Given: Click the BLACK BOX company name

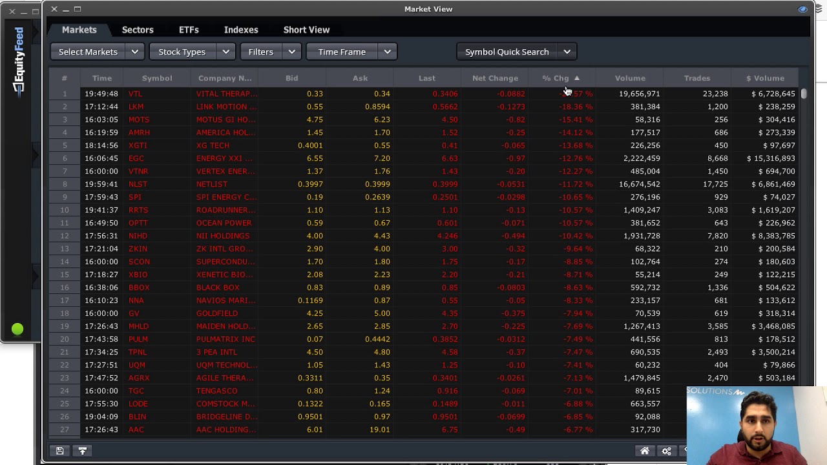Looking at the screenshot, I should coord(218,287).
